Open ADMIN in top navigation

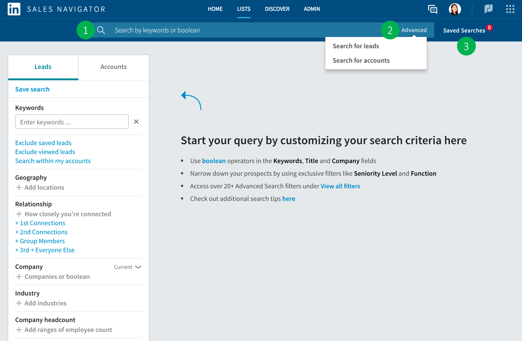pyautogui.click(x=312, y=9)
